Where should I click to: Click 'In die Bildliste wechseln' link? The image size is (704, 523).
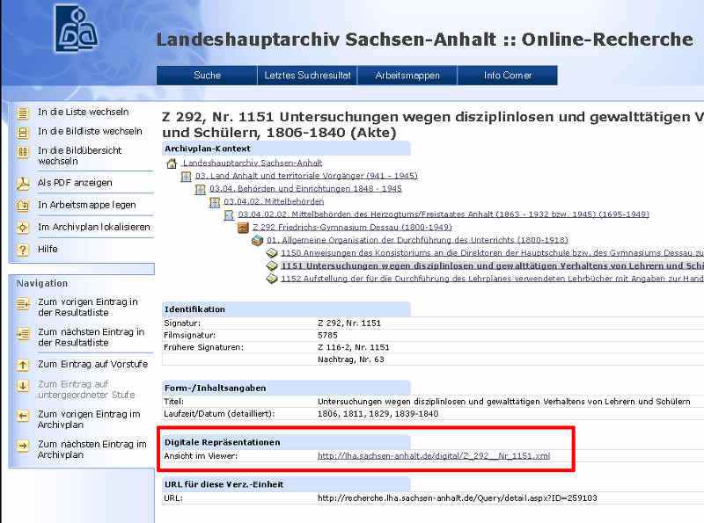point(91,132)
